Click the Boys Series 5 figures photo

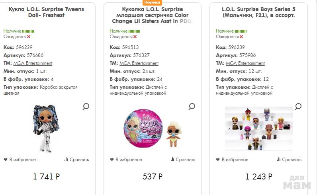258,128
